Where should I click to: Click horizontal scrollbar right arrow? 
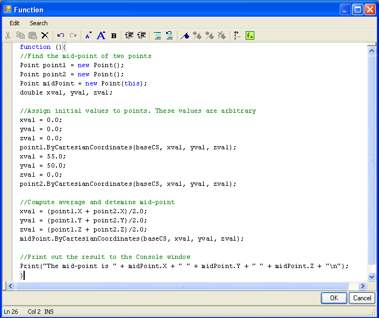(362, 286)
